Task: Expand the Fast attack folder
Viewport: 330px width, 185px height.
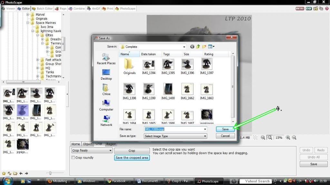Action: click(37, 60)
